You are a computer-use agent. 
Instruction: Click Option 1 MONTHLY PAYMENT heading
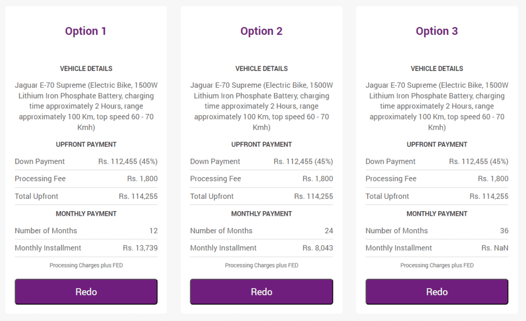(x=86, y=214)
